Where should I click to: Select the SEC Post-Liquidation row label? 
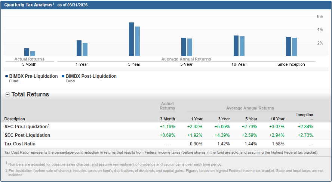27,135
